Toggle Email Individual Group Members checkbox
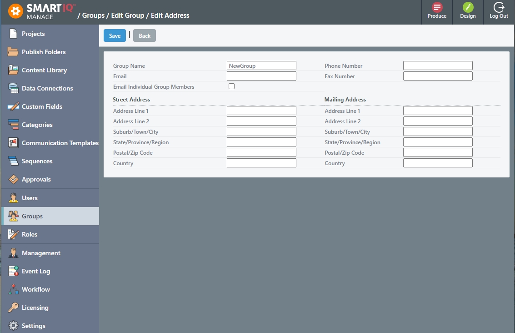This screenshot has height=333, width=515. click(231, 86)
